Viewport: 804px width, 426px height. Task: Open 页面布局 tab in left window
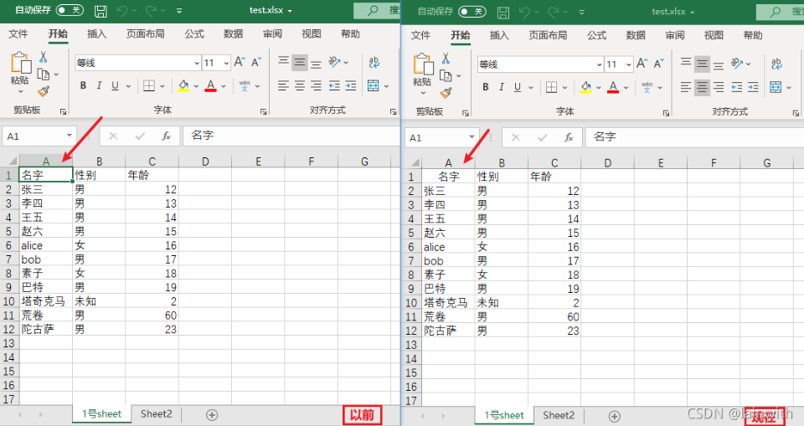(x=145, y=33)
